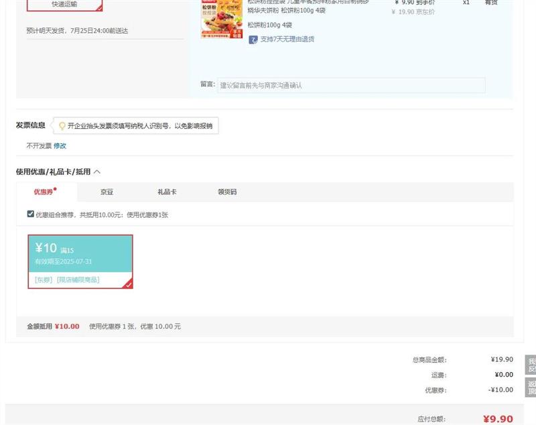This screenshot has width=536, height=425.
Task: Select the 快递运输 delivery option
Action: [64, 5]
